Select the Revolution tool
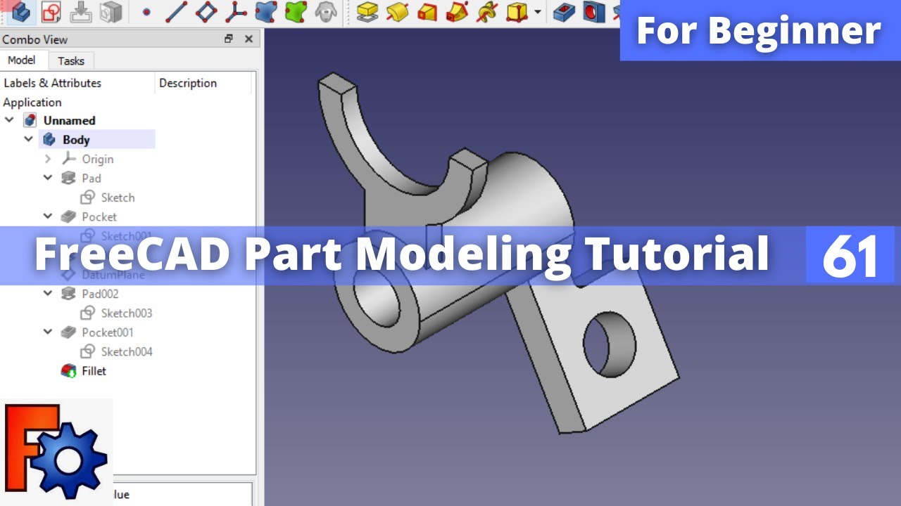This screenshot has height=506, width=901. (398, 12)
